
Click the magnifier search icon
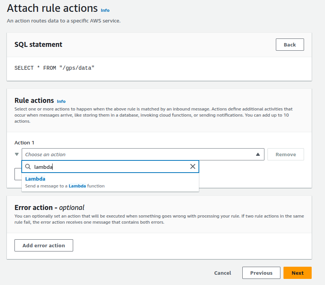[28, 167]
